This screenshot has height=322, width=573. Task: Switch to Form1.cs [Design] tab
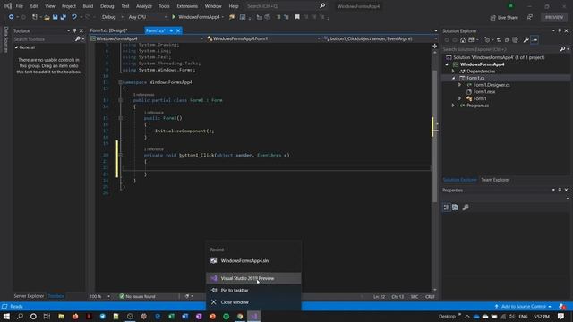[109, 30]
